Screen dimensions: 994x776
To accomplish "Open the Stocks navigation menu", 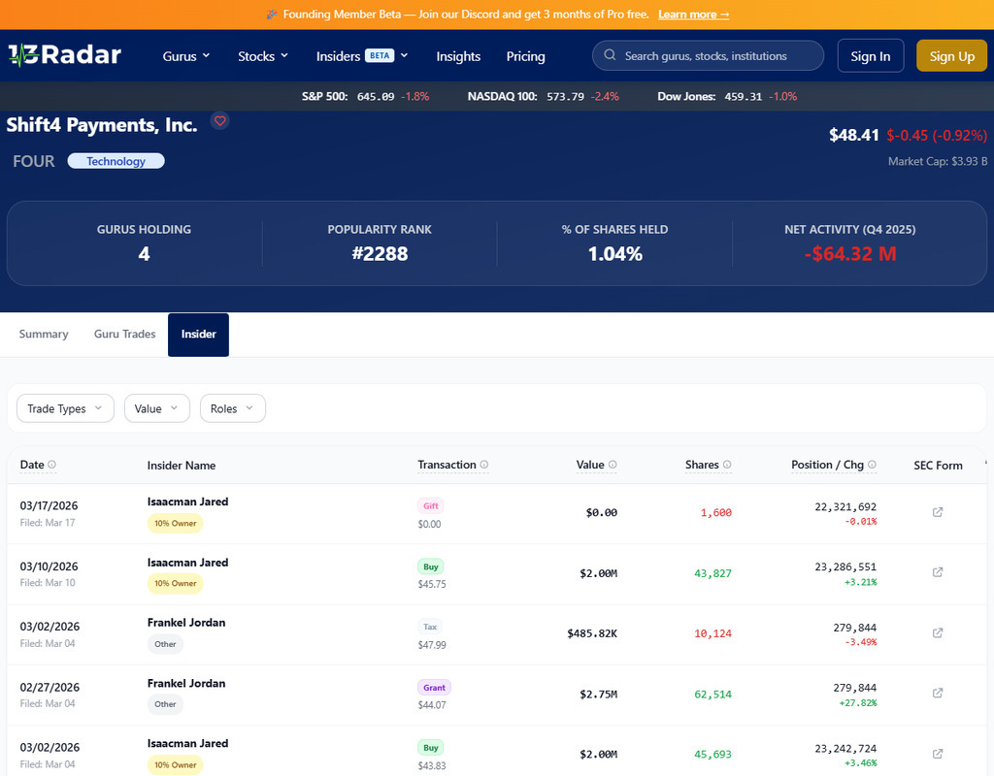I will (x=263, y=56).
